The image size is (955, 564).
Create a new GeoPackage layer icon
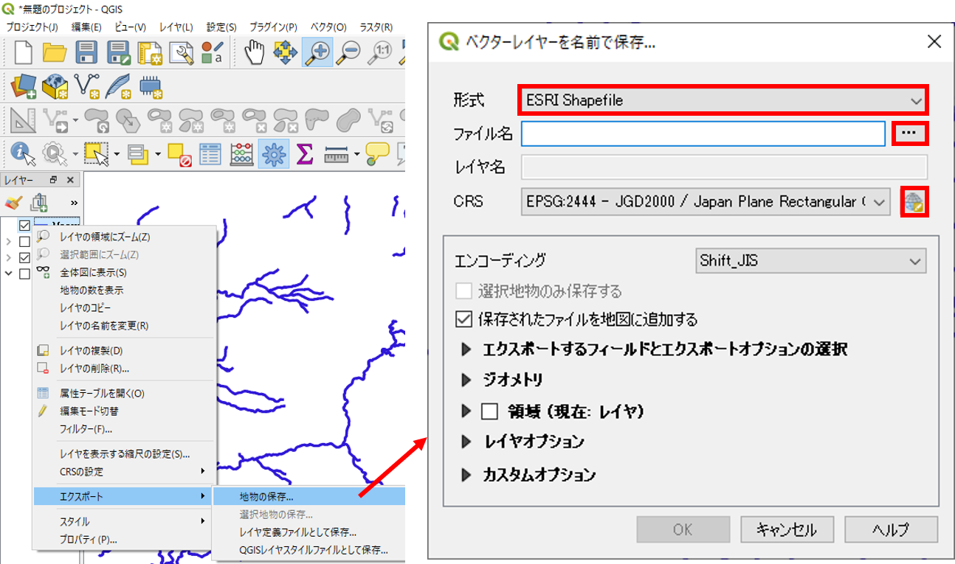point(55,86)
